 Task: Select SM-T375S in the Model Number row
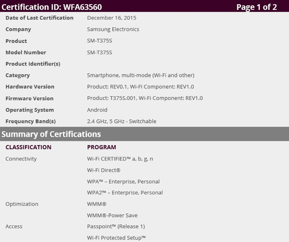(x=100, y=52)
